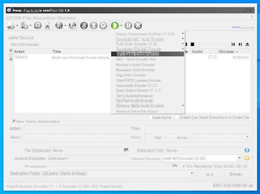
Task: Open dropdown arrow next to add files icon
Action: 17,26
